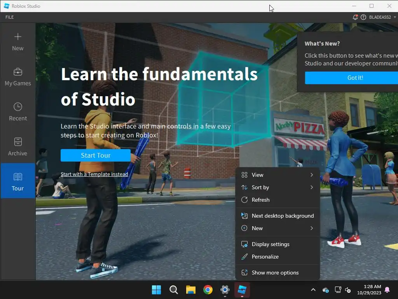Image resolution: width=398 pixels, height=299 pixels.
Task: Expand the context menu New arrow
Action: (312, 228)
